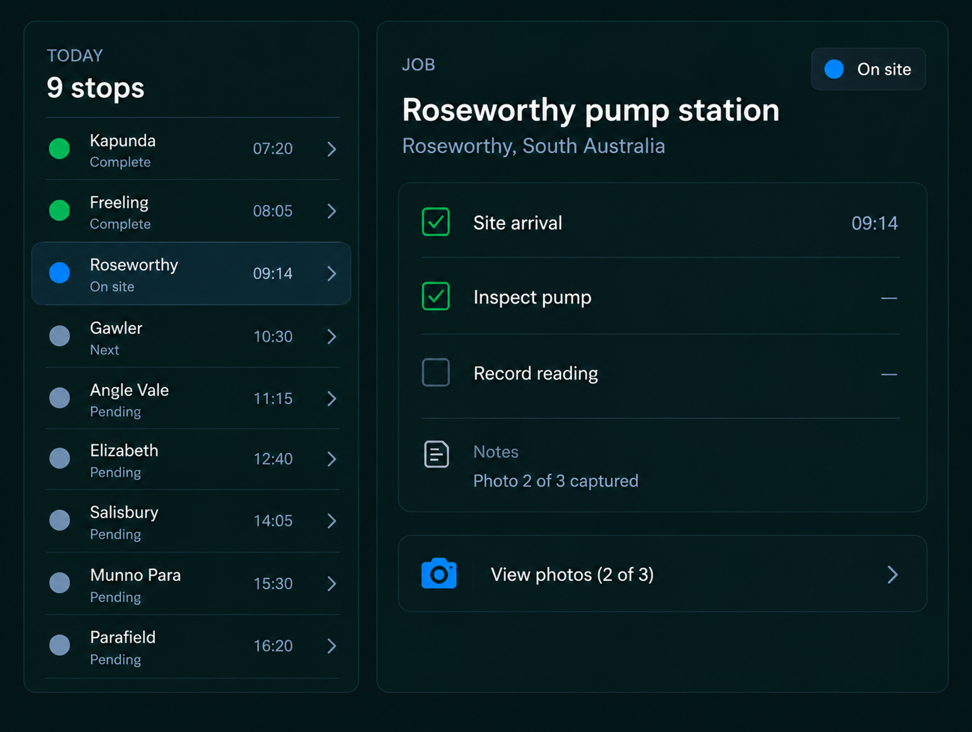Viewport: 972px width, 732px height.
Task: Click the 08:05 time for Freeling
Action: click(x=272, y=211)
